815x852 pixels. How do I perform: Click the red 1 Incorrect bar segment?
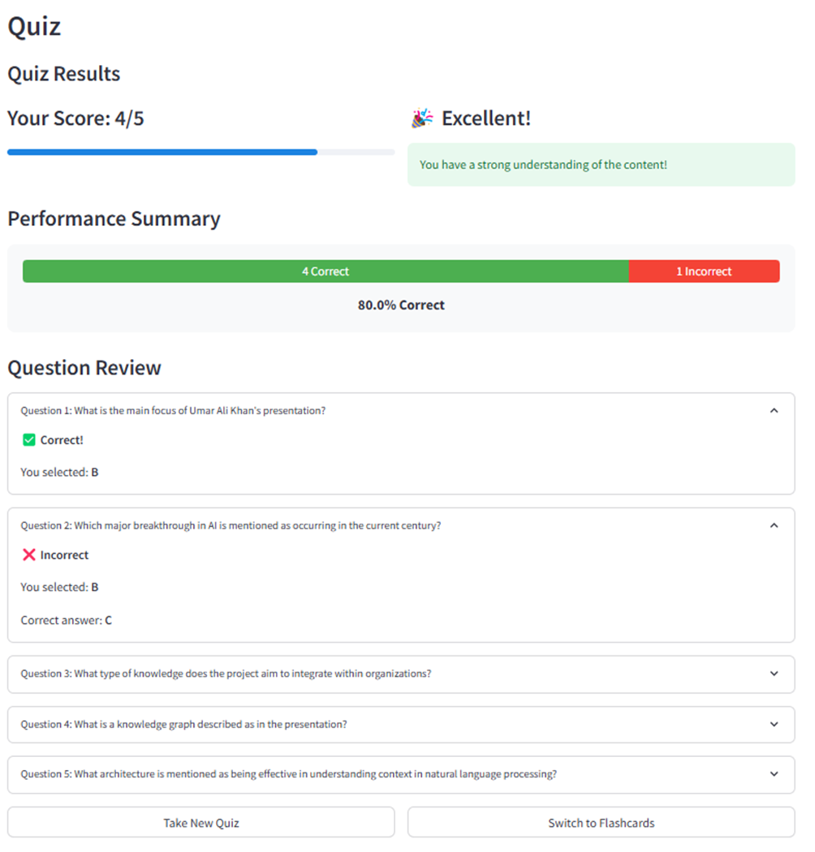704,271
